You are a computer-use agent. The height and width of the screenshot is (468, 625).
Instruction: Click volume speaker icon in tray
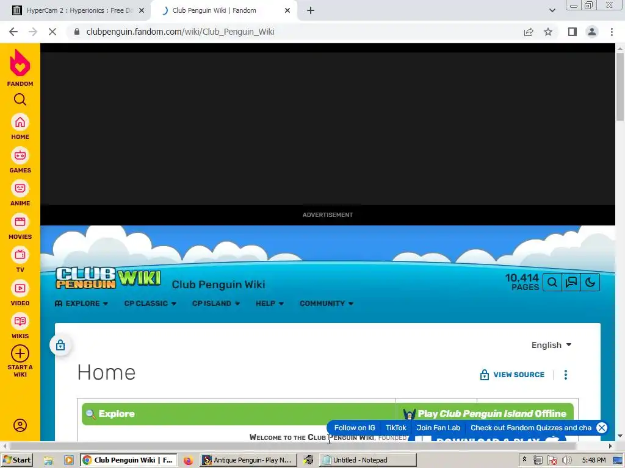click(x=566, y=461)
